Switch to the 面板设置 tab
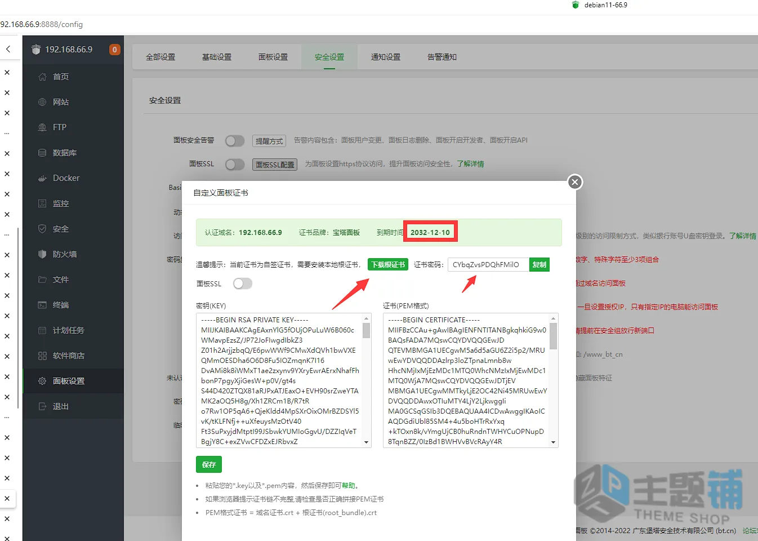Image resolution: width=758 pixels, height=541 pixels. click(x=273, y=57)
